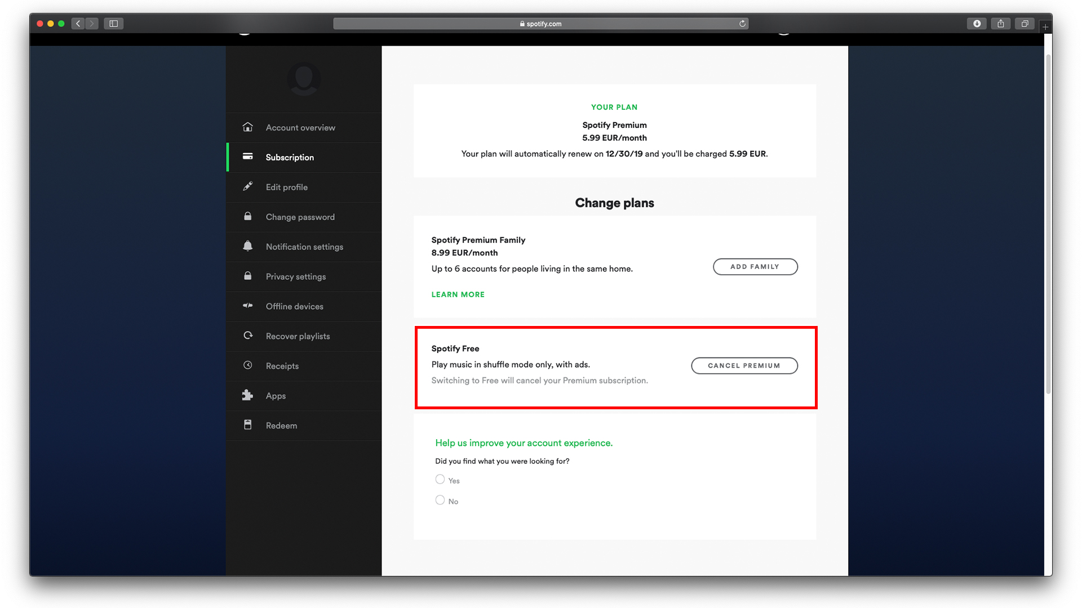This screenshot has width=1082, height=608.
Task: Open Privacy settings menu item
Action: [x=304, y=277]
